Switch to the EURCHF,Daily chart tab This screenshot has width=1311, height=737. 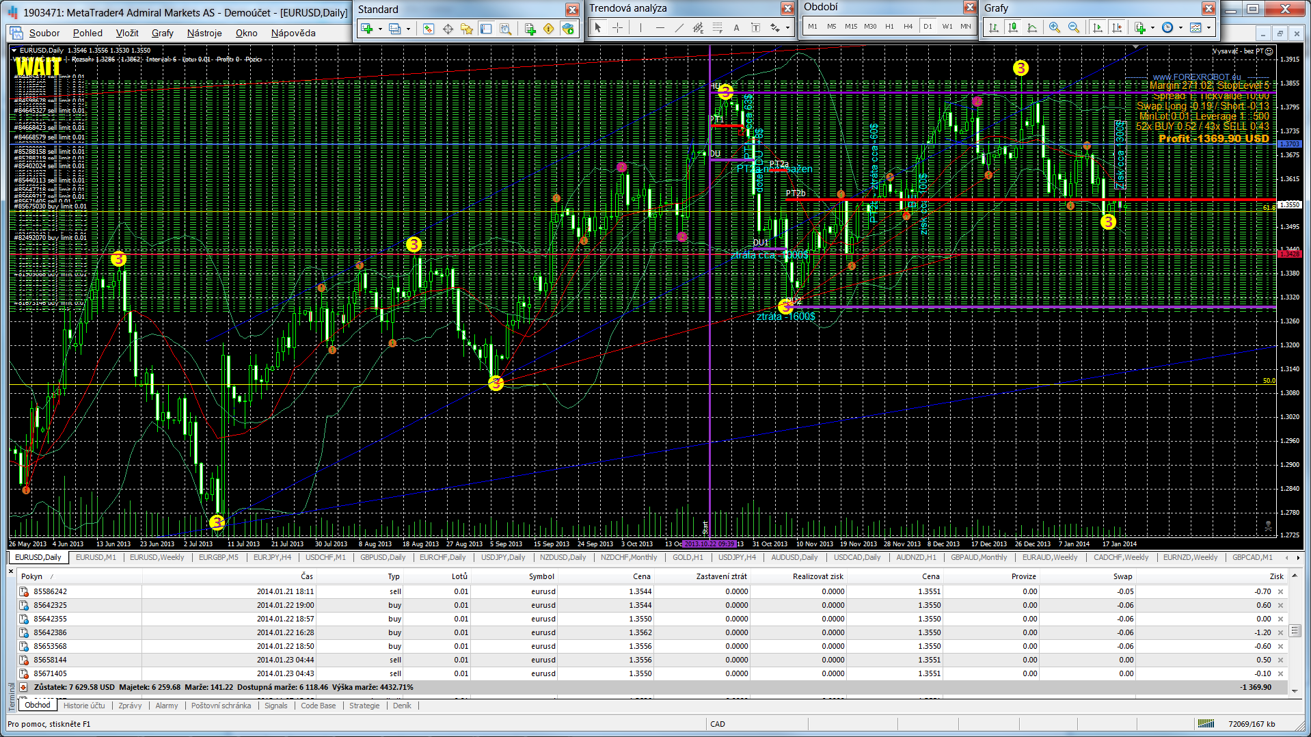(442, 557)
